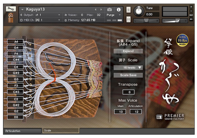Click the Voices count value 0
Viewport: 197px width, 138px height.
82,15
